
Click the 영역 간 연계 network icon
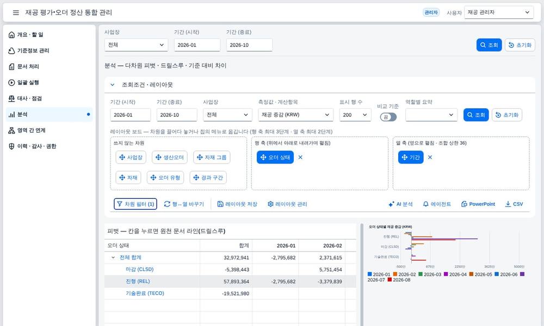pyautogui.click(x=11, y=130)
